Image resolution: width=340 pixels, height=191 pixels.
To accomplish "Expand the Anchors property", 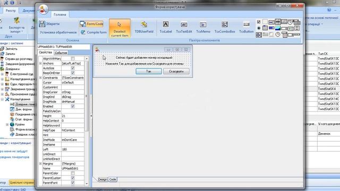I will (x=40, y=64).
